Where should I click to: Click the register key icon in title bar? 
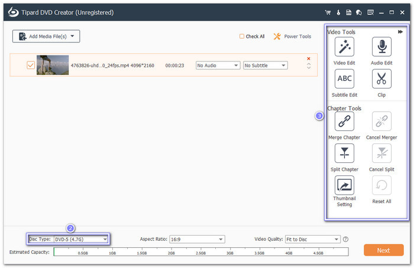pyautogui.click(x=338, y=12)
